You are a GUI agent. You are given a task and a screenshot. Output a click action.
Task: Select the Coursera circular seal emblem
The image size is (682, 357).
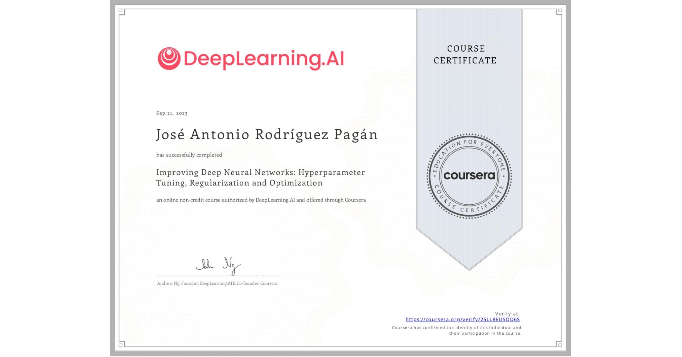[x=469, y=176]
